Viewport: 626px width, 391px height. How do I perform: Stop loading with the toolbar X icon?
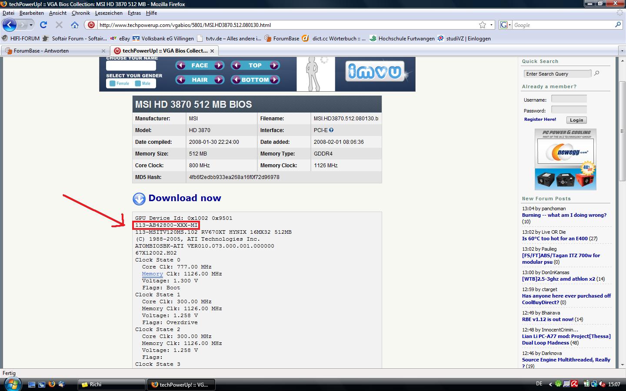(59, 25)
